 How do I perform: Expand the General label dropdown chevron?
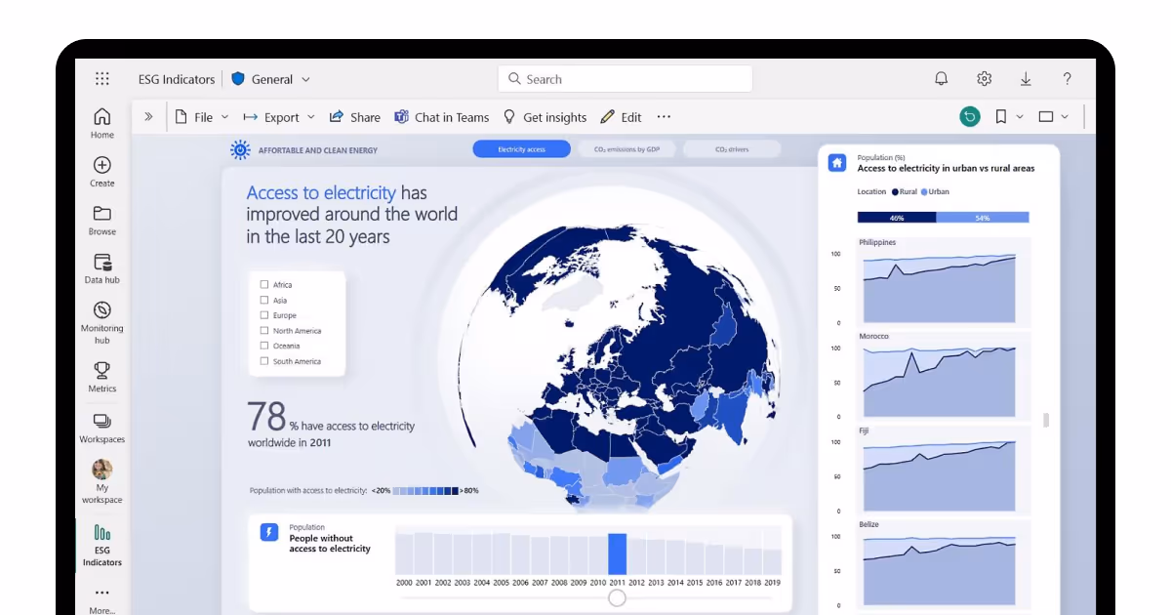coord(305,80)
